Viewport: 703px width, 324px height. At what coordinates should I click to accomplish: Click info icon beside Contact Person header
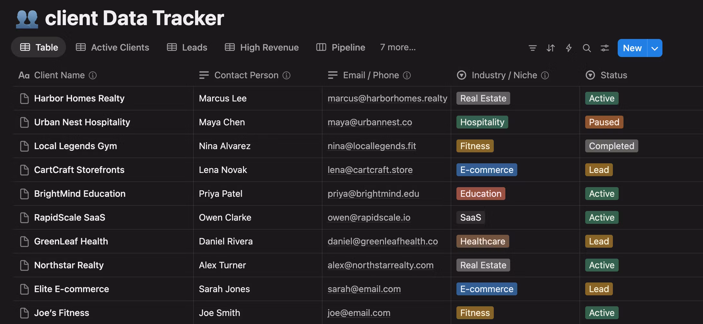tap(286, 75)
